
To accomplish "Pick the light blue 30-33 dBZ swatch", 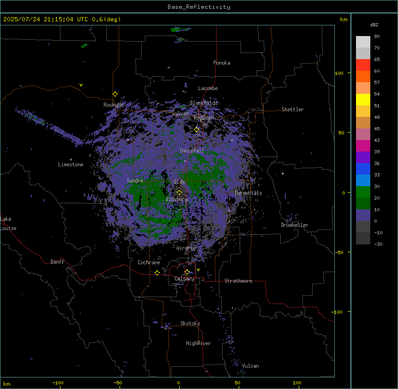I will (x=363, y=181).
